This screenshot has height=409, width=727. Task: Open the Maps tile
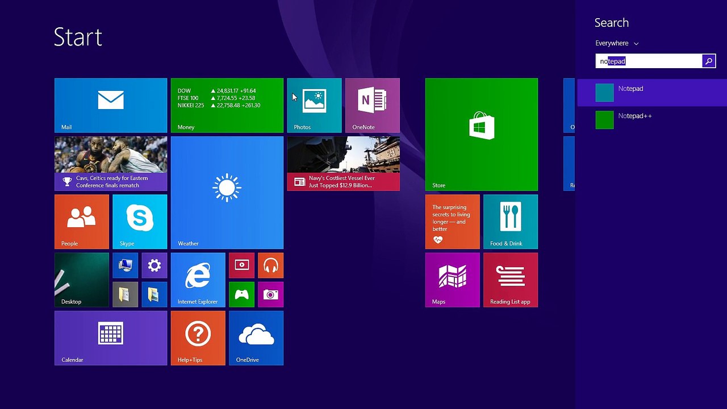click(453, 280)
